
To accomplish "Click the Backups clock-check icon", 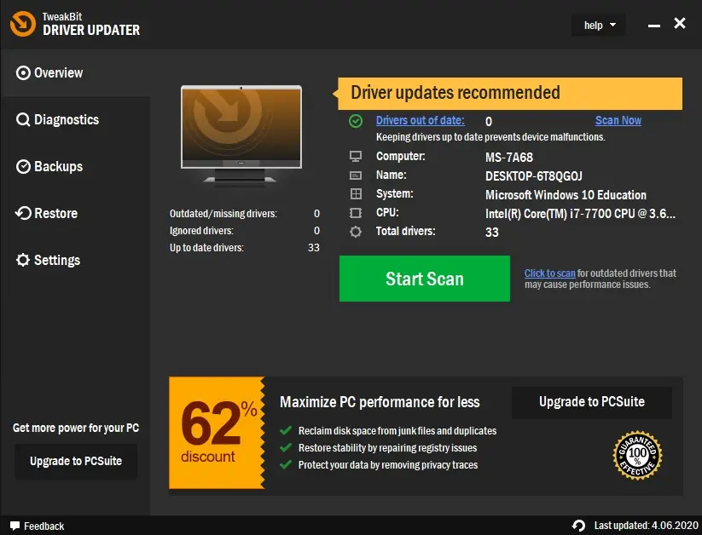I will tap(23, 166).
